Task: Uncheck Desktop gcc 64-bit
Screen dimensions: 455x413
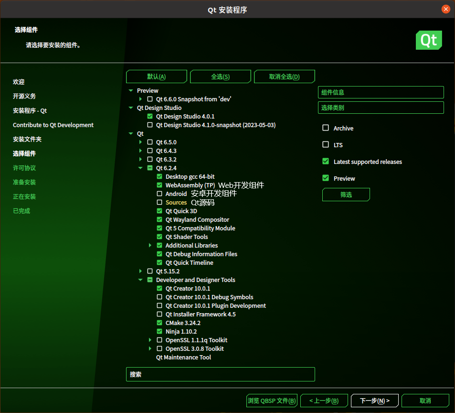Action: [x=159, y=176]
